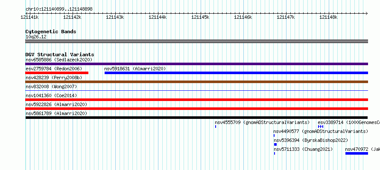Click the DGV Structural Variants track title

click(x=60, y=55)
